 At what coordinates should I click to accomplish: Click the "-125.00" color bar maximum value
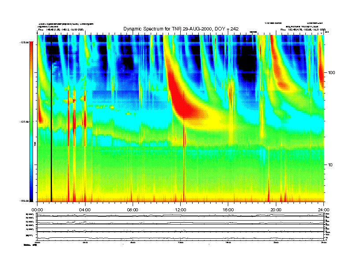click(x=25, y=42)
